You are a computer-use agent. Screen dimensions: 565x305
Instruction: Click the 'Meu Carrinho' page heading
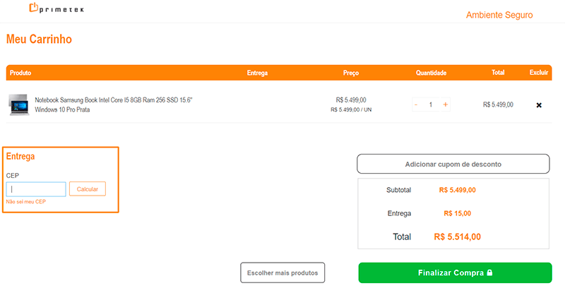pyautogui.click(x=39, y=40)
